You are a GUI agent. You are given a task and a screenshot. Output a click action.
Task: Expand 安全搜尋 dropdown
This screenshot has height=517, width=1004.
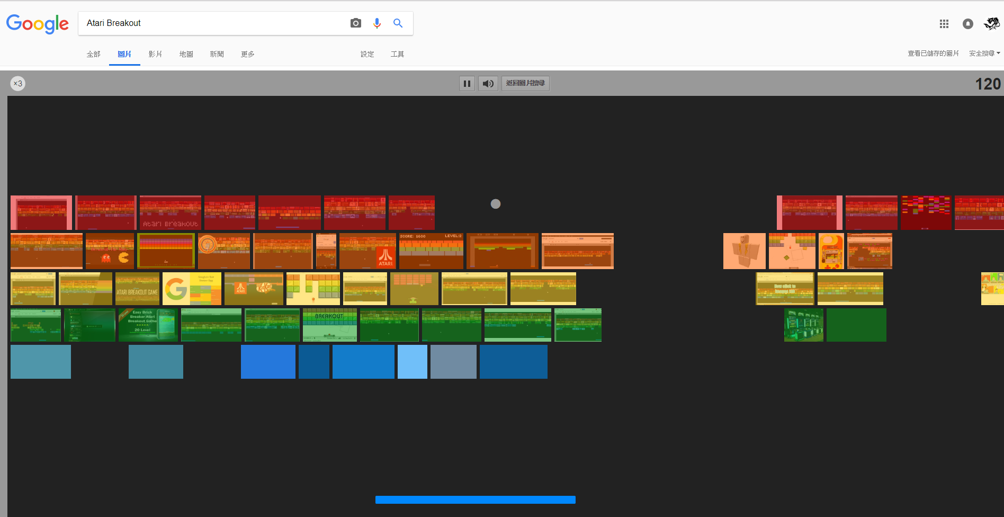click(x=984, y=54)
